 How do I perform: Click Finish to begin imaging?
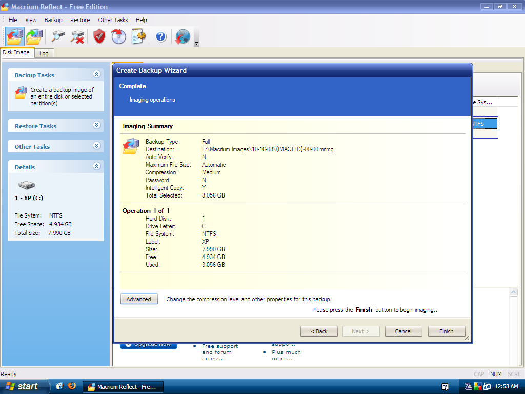coord(447,331)
